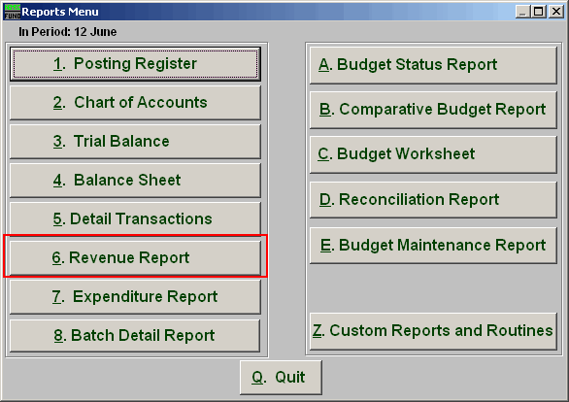Open Custom Reports and Routines
This screenshot has width=569, height=402.
coord(433,331)
